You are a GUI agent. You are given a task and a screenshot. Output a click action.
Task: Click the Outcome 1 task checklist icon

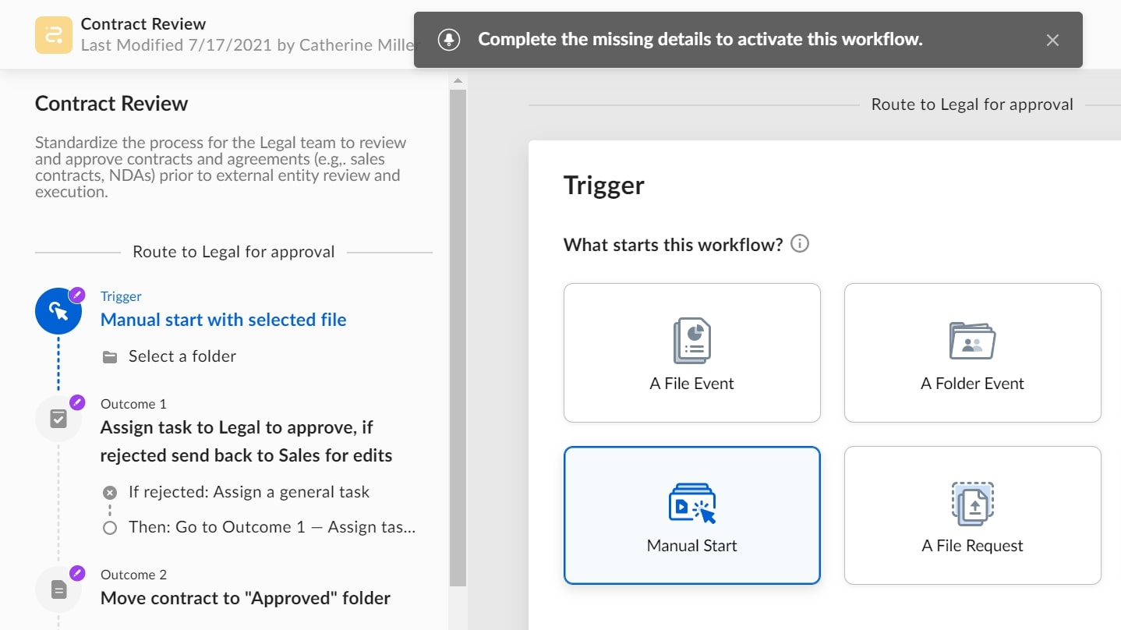click(58, 419)
